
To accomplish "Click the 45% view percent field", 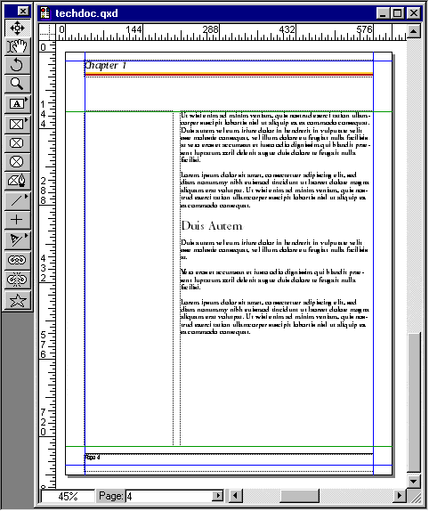I will [x=68, y=497].
